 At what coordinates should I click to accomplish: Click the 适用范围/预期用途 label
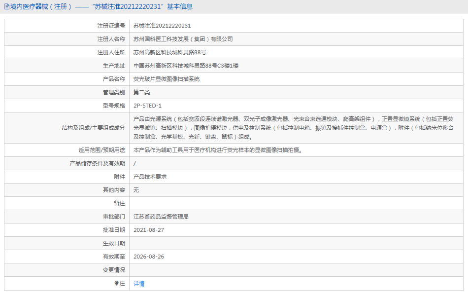pos(102,150)
